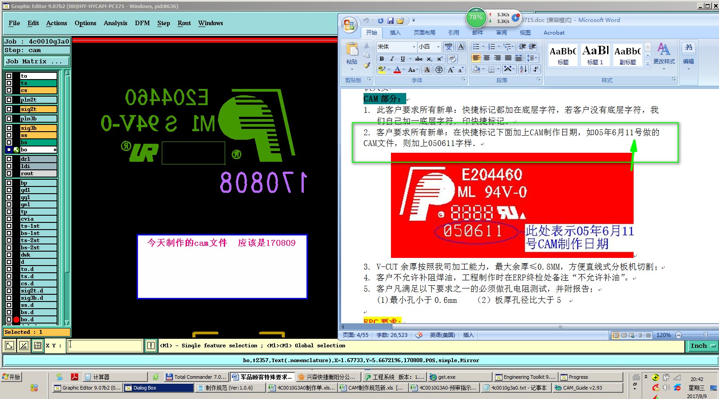Increase indent in Word paragraph group

point(533,47)
